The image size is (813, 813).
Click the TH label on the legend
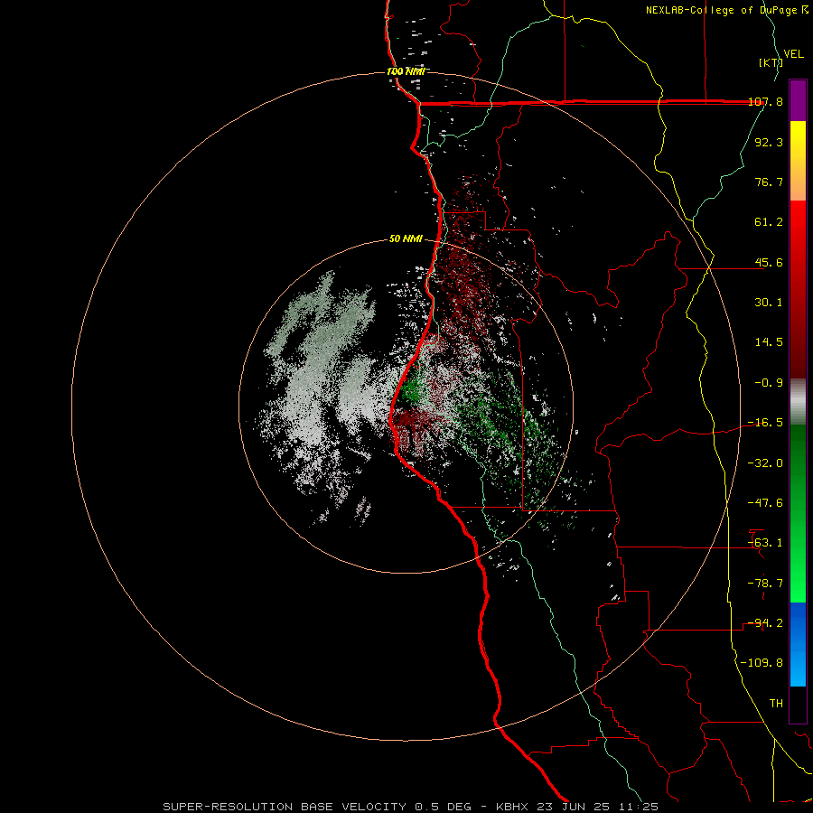776,704
